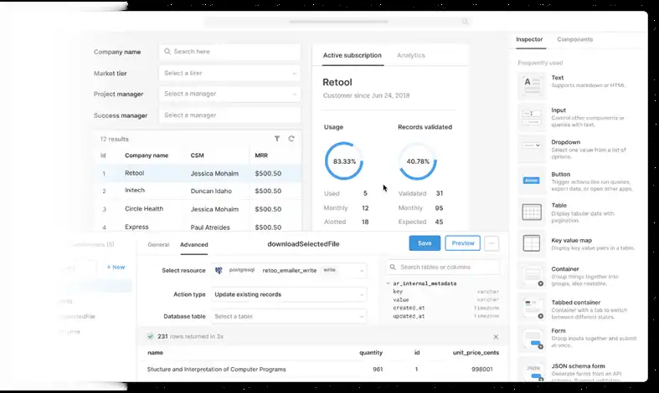Select the Retool table row
The width and height of the screenshot is (659, 393).
click(198, 173)
